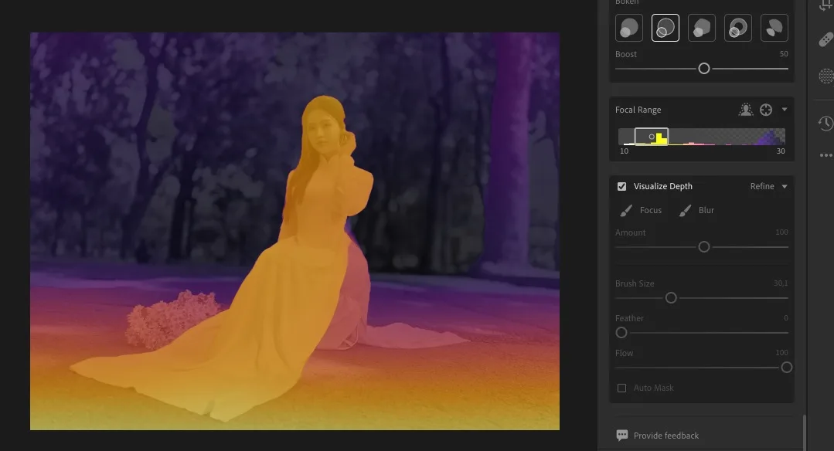Click the Flow slider handle
This screenshot has height=451, width=834.
point(787,368)
